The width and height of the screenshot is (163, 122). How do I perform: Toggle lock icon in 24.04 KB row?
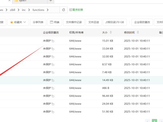click(53, 104)
